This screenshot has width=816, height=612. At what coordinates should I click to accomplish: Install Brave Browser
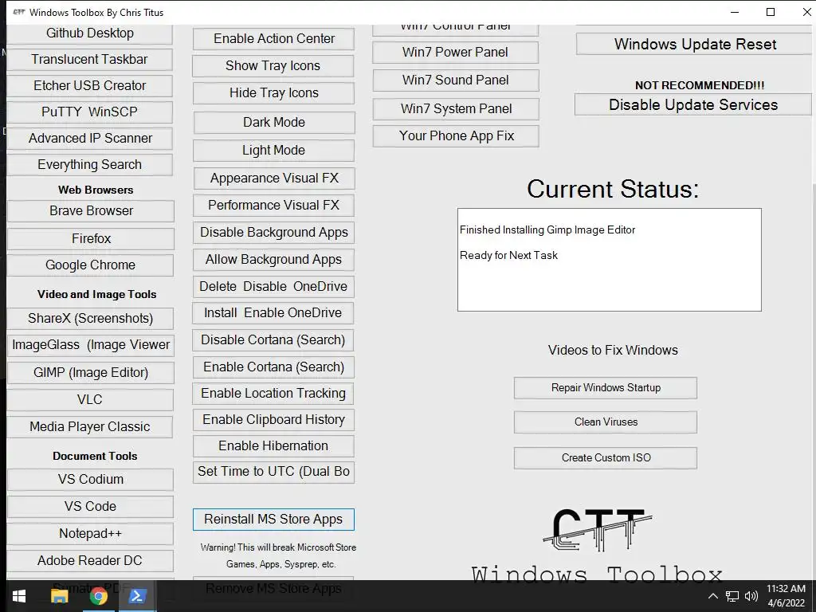click(x=91, y=210)
